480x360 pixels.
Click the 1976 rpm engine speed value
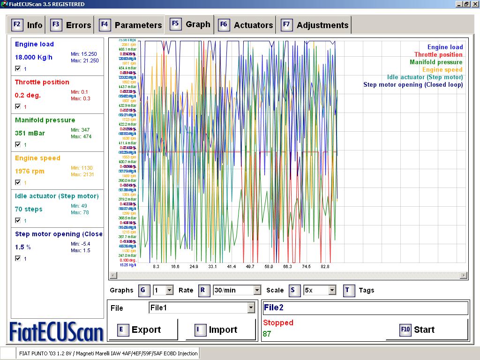pos(30,171)
